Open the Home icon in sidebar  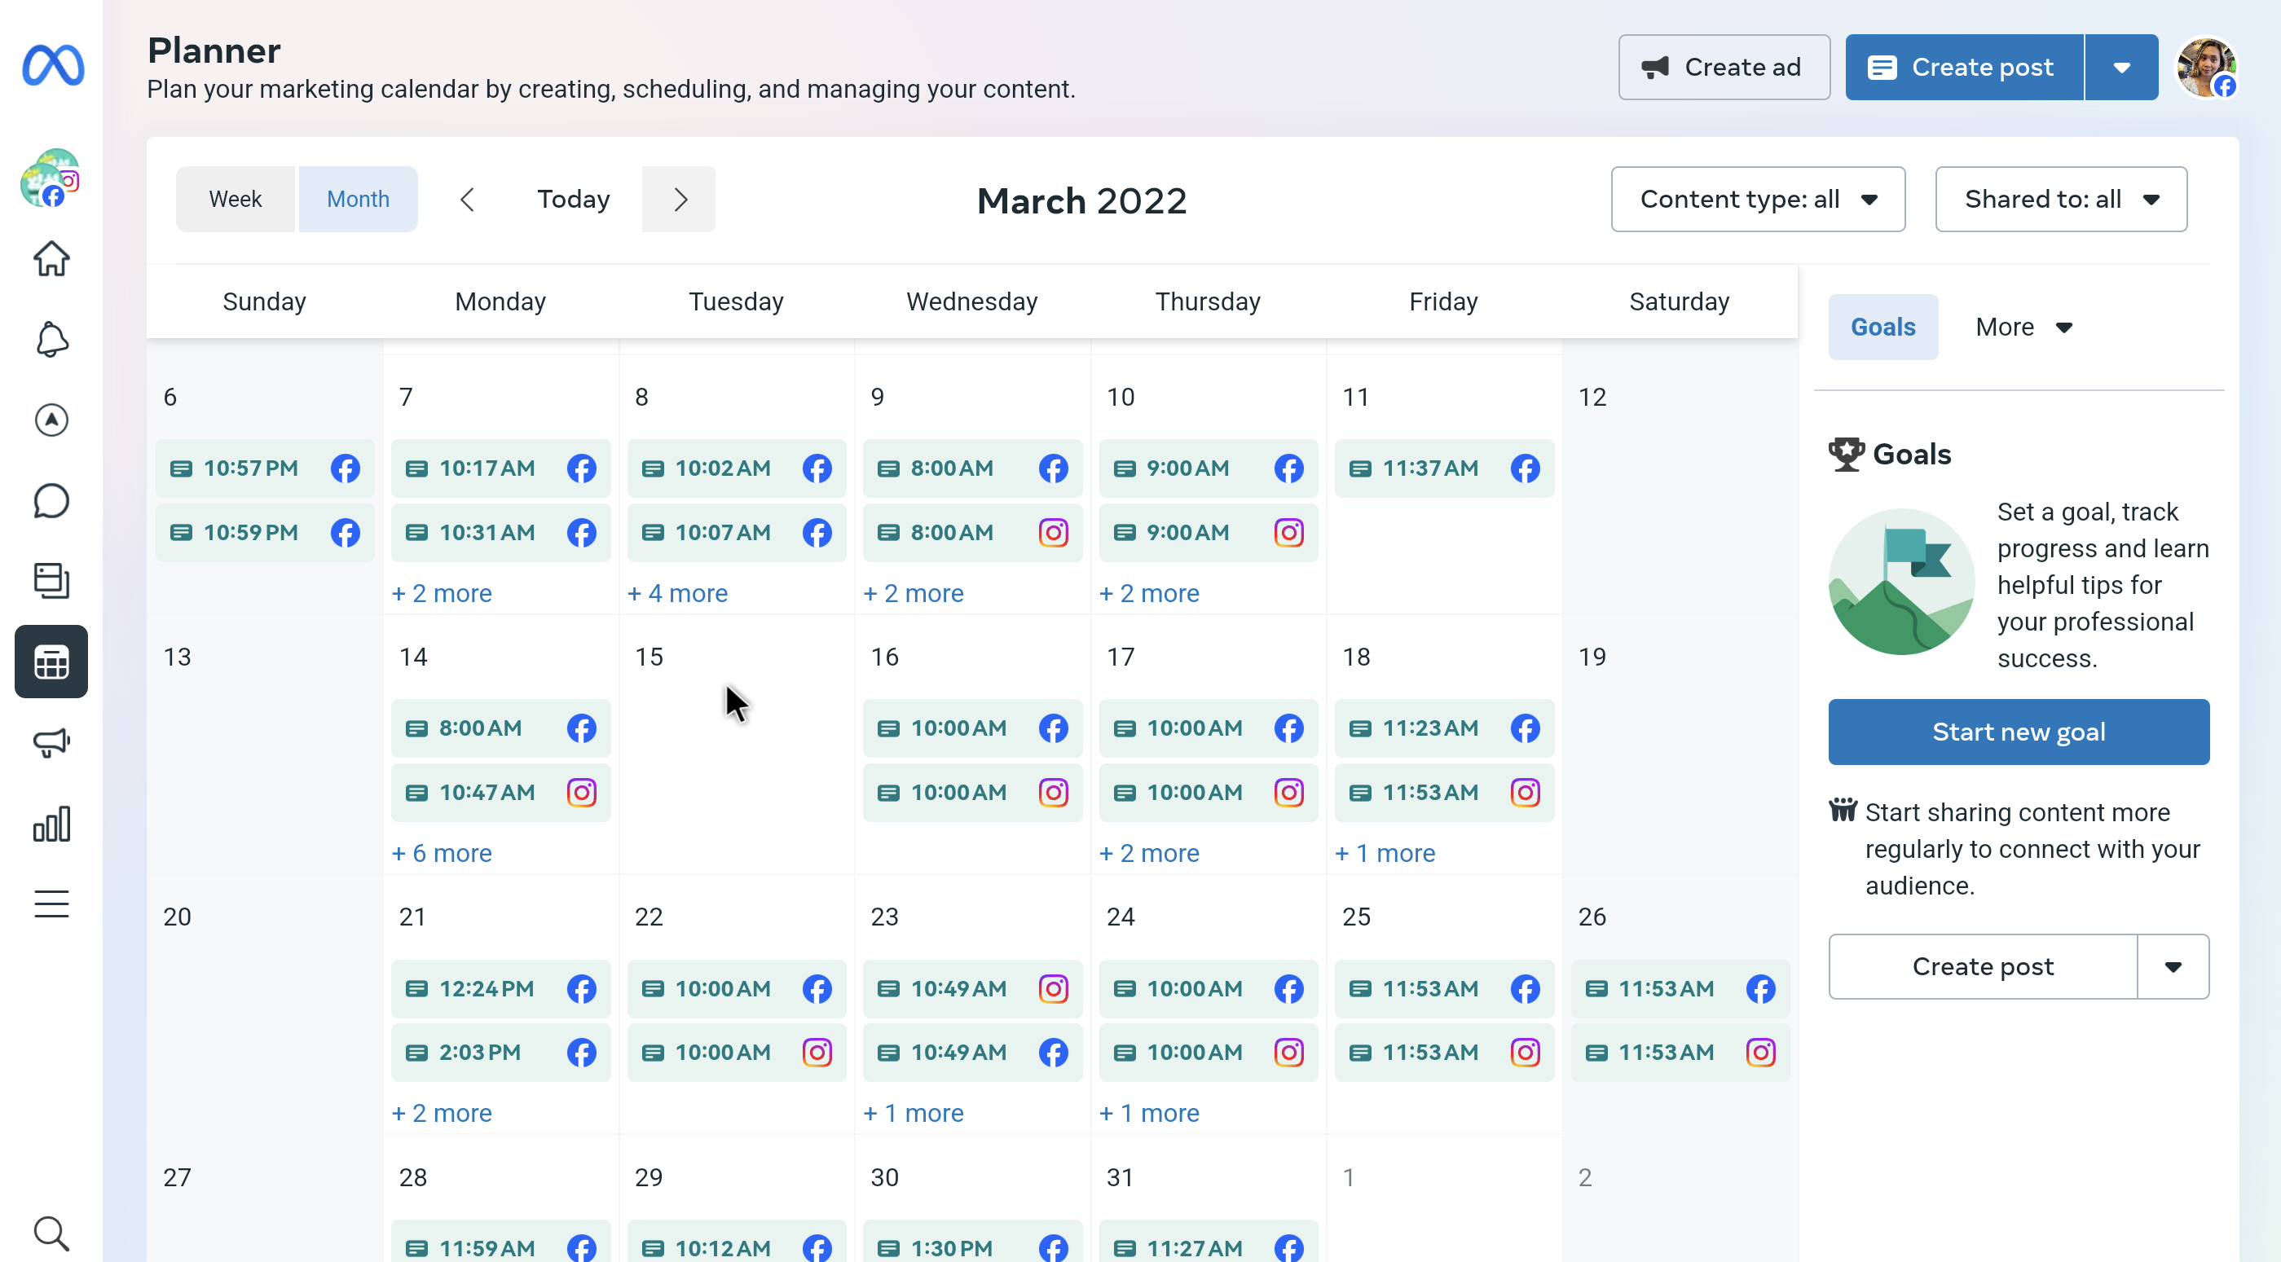(51, 259)
